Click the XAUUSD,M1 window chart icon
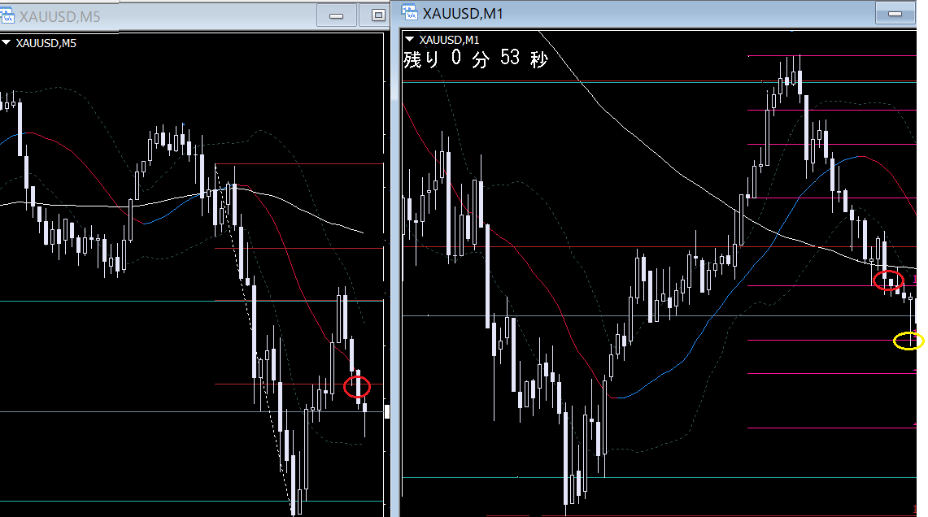 [409, 12]
